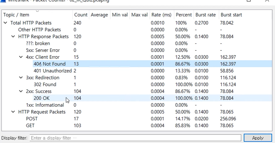Click the 12.50% percent of 4xx Client Error
The width and height of the screenshot is (275, 143).
pyautogui.click(x=182, y=57)
